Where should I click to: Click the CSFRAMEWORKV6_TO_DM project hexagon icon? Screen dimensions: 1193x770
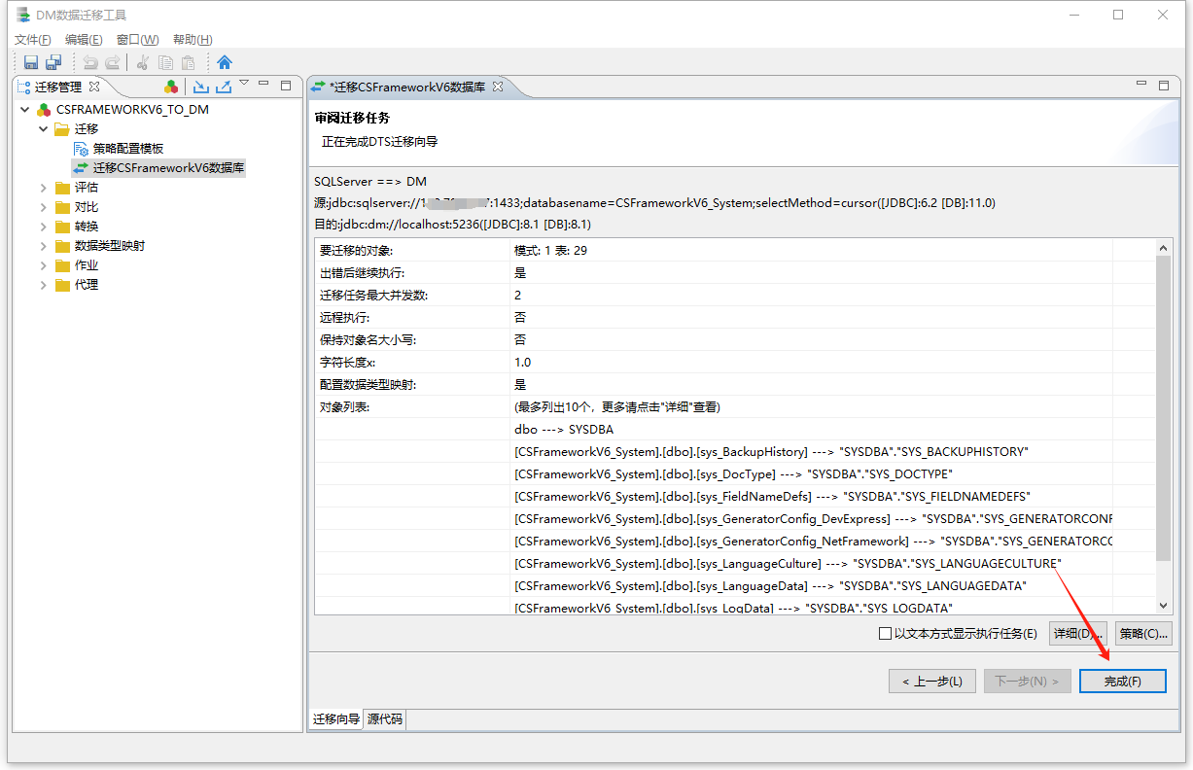(x=44, y=110)
